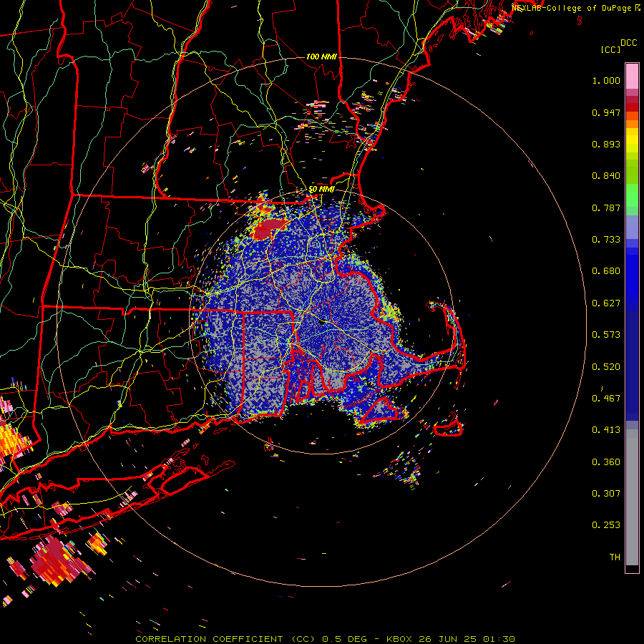
Task: Pick the bright green color bar segment
Action: 632,195
